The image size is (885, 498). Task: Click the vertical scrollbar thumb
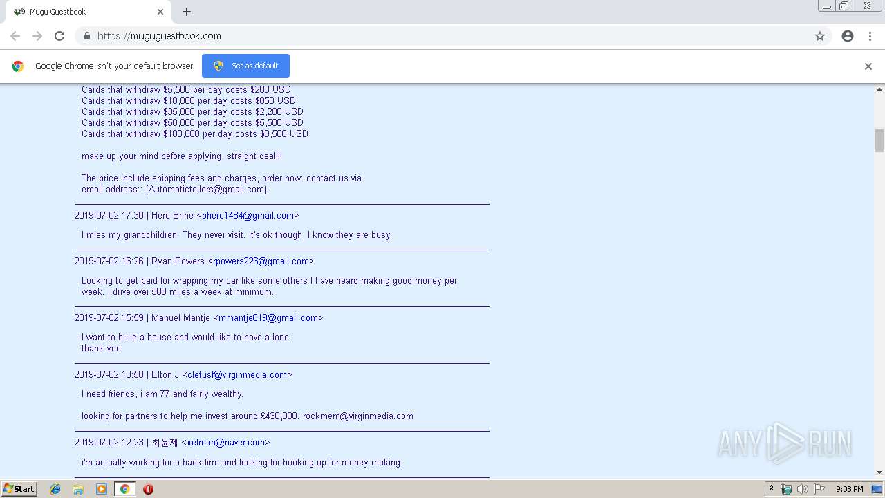click(x=879, y=140)
